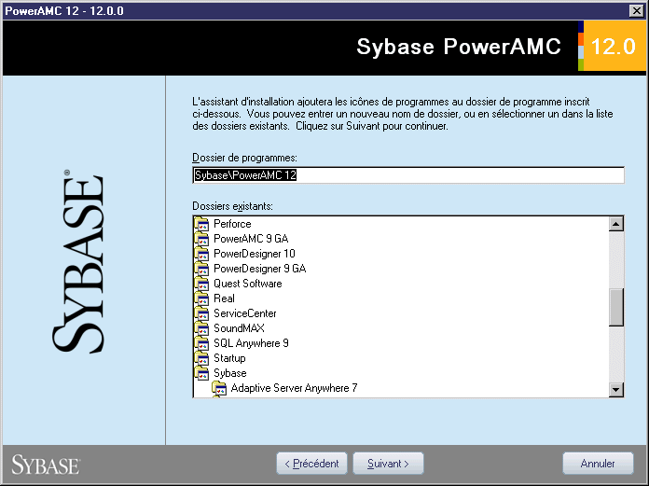Image resolution: width=649 pixels, height=486 pixels.
Task: Go back with the Précédent button
Action: pos(311,464)
